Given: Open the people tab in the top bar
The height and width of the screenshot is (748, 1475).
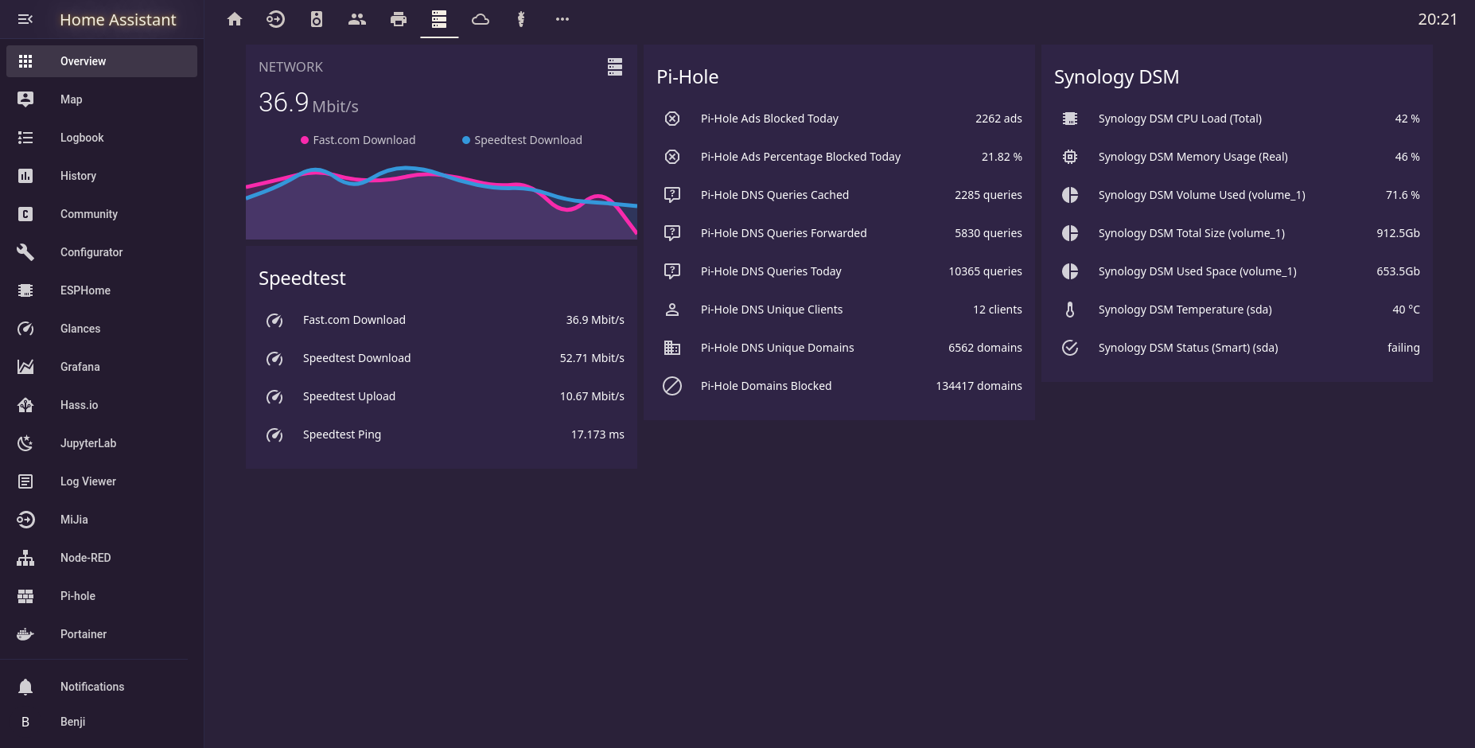Looking at the screenshot, I should click(357, 19).
